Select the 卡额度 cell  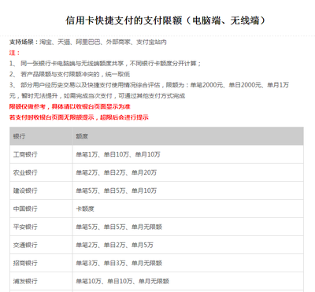[188, 209]
